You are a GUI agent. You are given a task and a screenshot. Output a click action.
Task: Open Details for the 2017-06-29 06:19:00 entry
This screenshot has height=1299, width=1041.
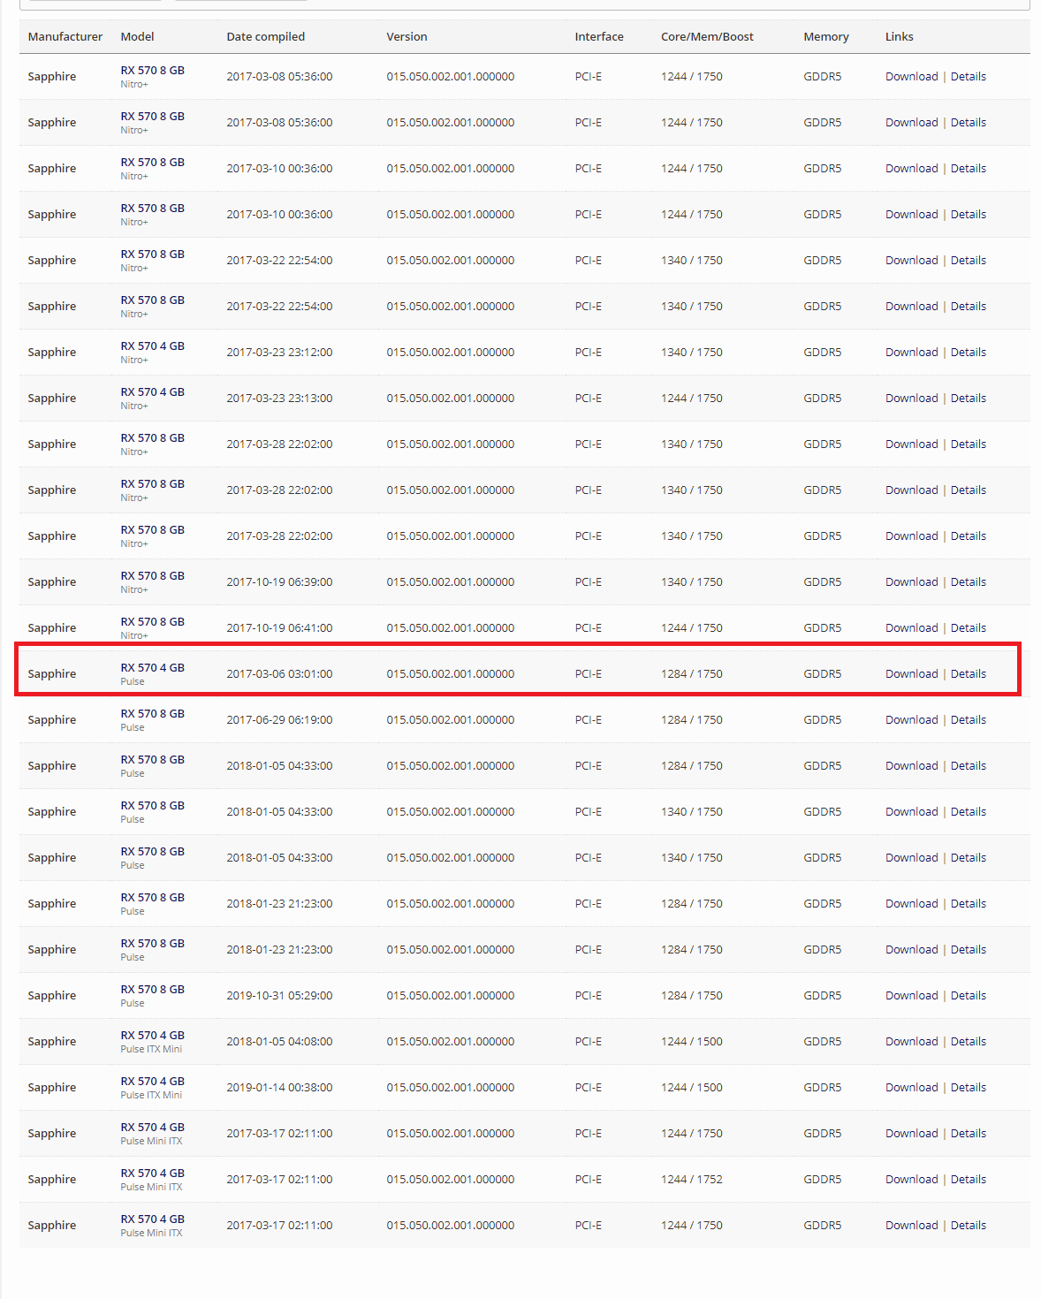tap(968, 719)
